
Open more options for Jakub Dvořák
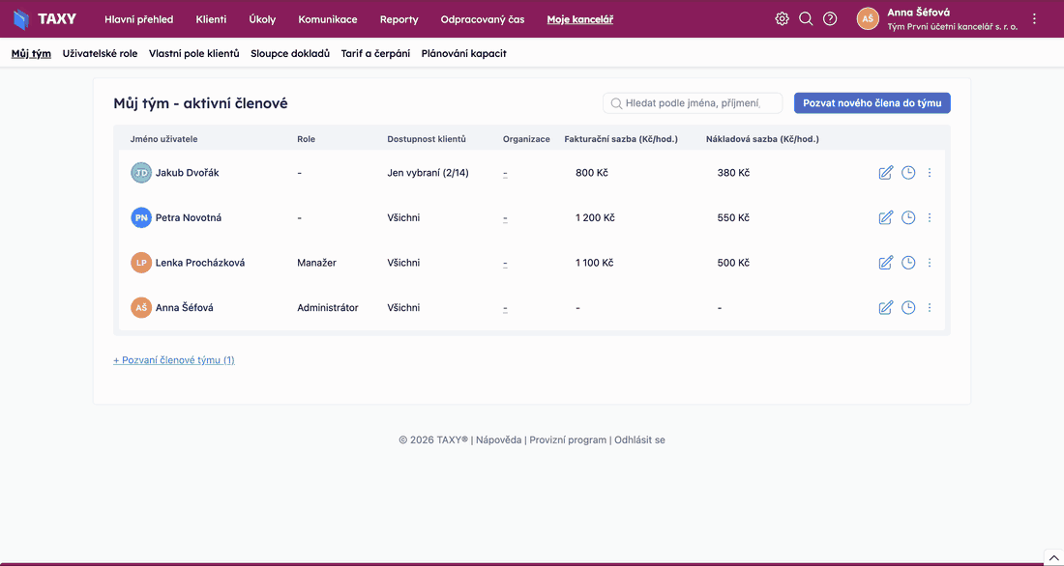coord(930,173)
